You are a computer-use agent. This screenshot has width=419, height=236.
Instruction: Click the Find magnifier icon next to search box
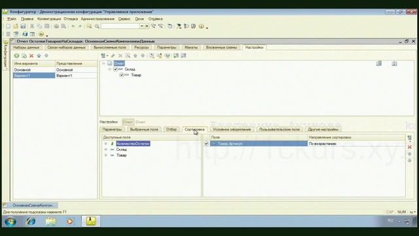(x=97, y=26)
